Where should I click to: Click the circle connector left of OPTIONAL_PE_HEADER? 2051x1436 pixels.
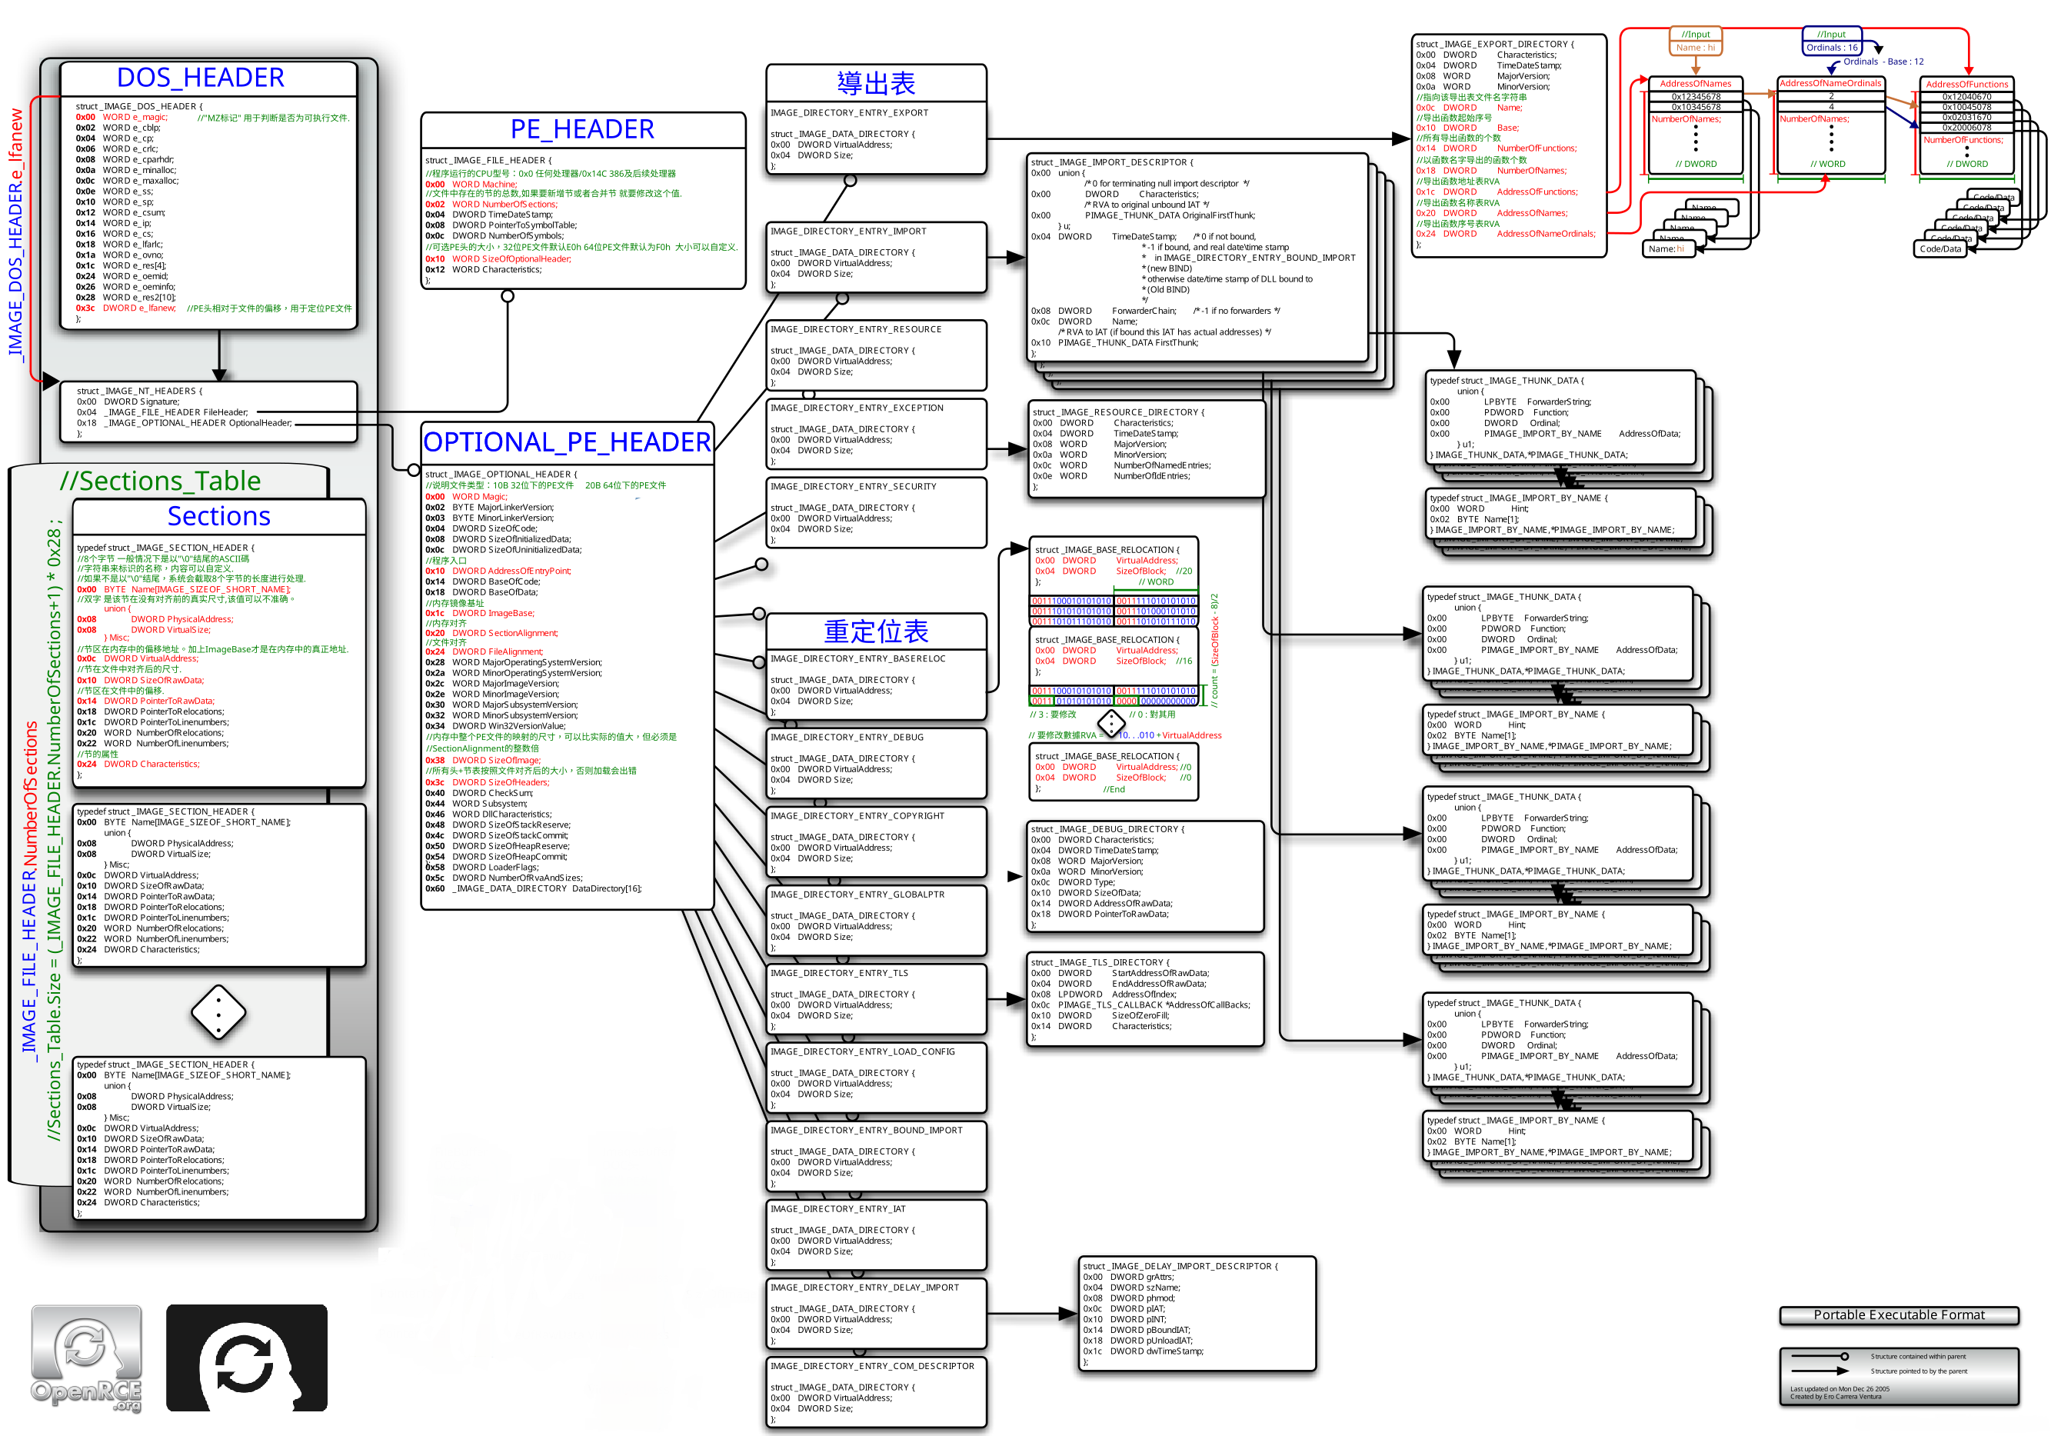pyautogui.click(x=414, y=469)
